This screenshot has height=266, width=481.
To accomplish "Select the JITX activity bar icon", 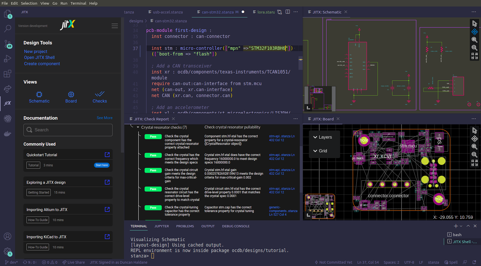I will point(8,103).
